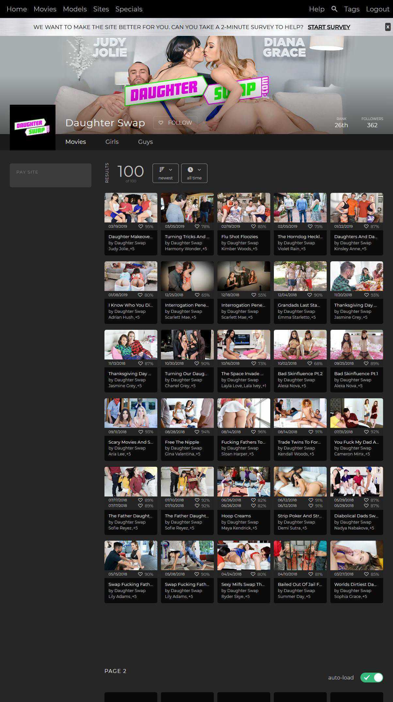Tap the heart icon next to 01/22/2019
Image resolution: width=393 pixels, height=702 pixels.
pos(367,226)
